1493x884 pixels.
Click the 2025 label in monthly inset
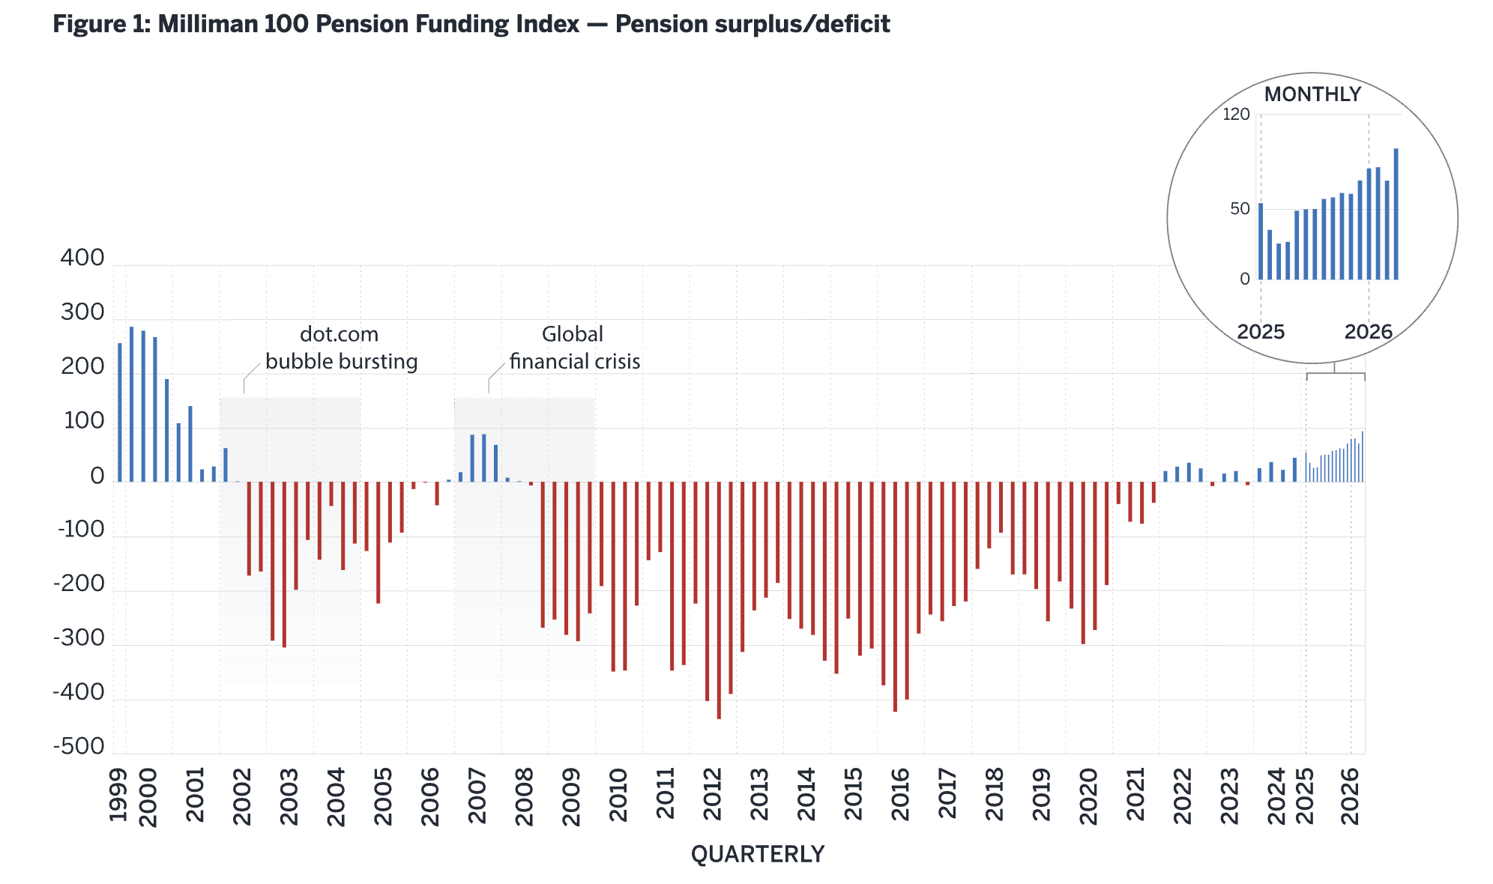1261,332
